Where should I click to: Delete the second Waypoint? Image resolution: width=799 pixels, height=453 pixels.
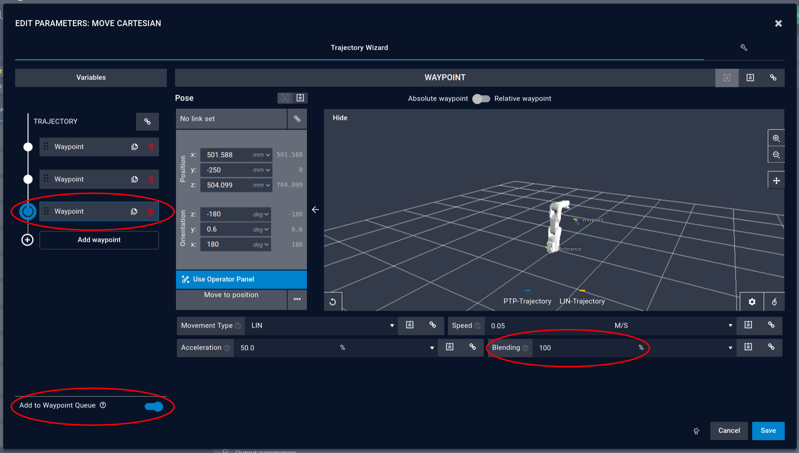(151, 179)
